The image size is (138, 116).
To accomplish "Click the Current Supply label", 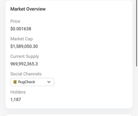I will pyautogui.click(x=25, y=56).
